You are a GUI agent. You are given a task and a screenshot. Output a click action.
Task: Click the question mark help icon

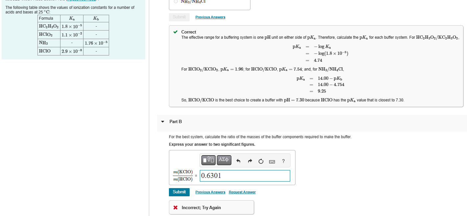tap(283, 161)
